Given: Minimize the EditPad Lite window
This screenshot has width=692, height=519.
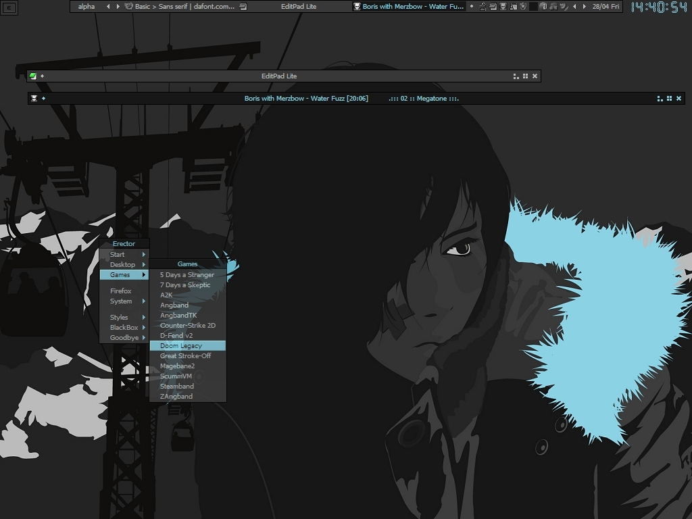Looking at the screenshot, I should [516, 76].
